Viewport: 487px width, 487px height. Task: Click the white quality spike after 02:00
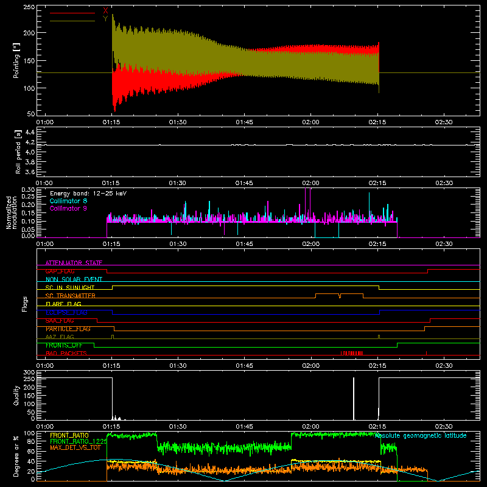click(x=354, y=399)
